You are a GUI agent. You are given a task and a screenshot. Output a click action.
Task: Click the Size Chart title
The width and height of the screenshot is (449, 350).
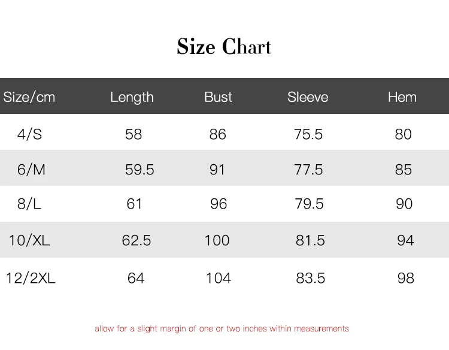(224, 47)
